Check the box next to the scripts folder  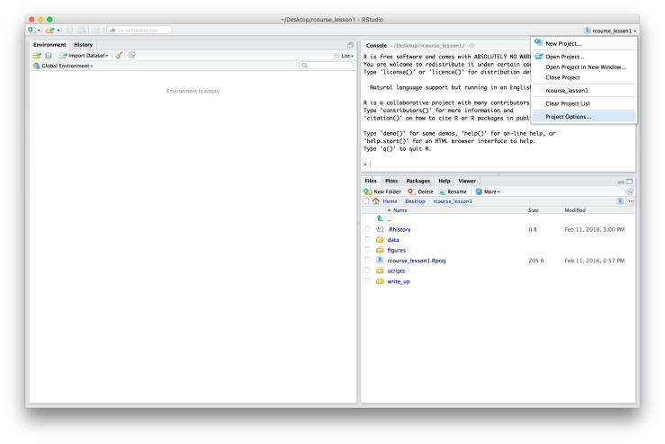[367, 271]
